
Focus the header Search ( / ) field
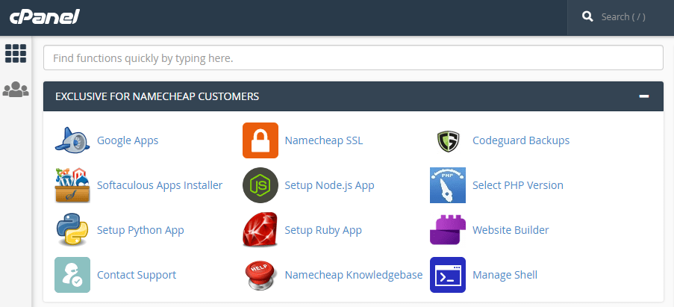click(x=621, y=17)
